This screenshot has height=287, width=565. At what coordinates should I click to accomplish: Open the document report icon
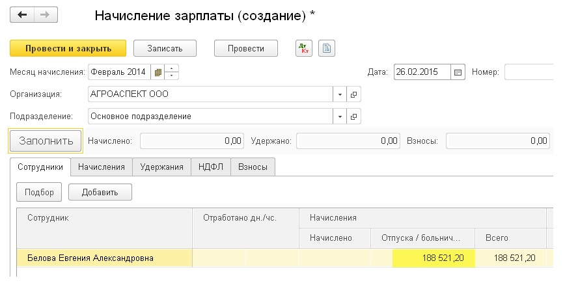coord(327,48)
